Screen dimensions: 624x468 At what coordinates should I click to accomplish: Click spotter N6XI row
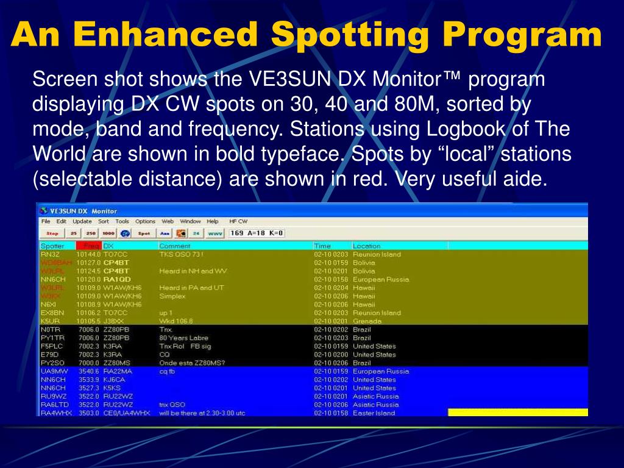coord(49,305)
